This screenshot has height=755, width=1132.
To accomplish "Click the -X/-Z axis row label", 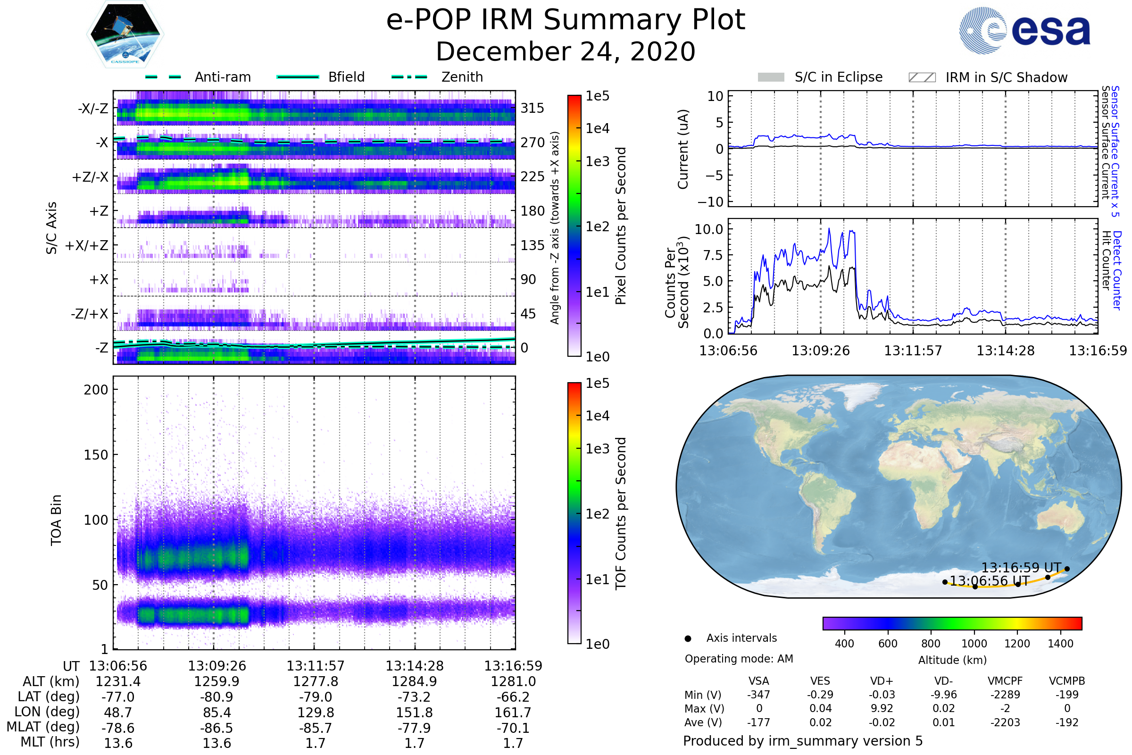I will point(93,109).
